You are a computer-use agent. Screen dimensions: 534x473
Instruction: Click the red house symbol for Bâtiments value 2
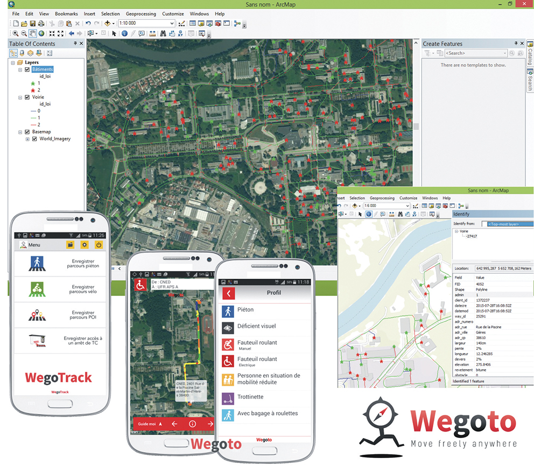coord(33,90)
